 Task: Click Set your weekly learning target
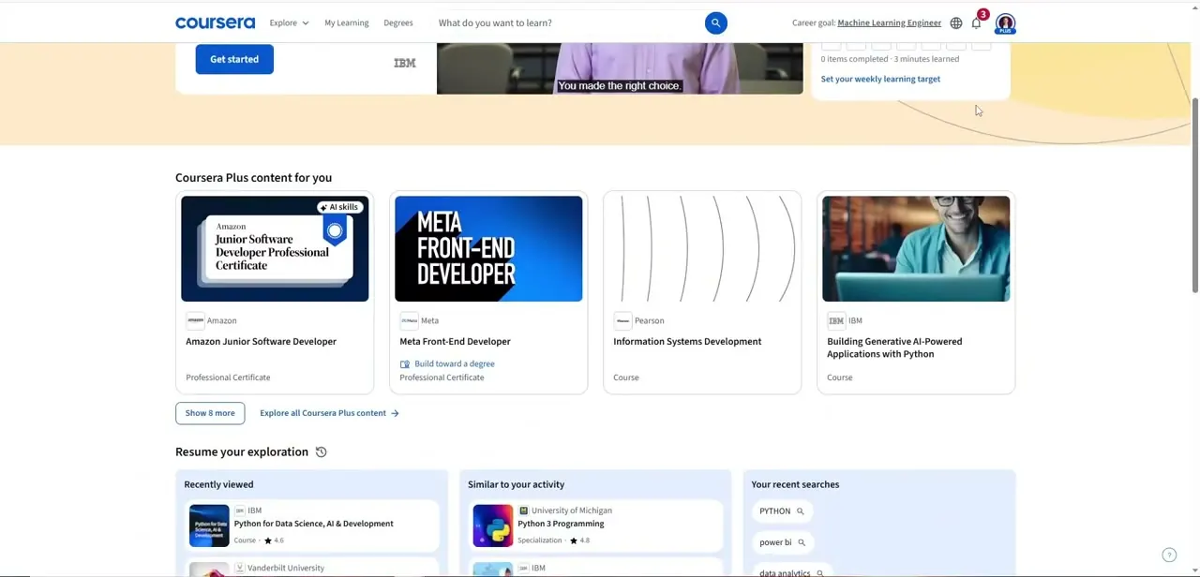coord(880,79)
